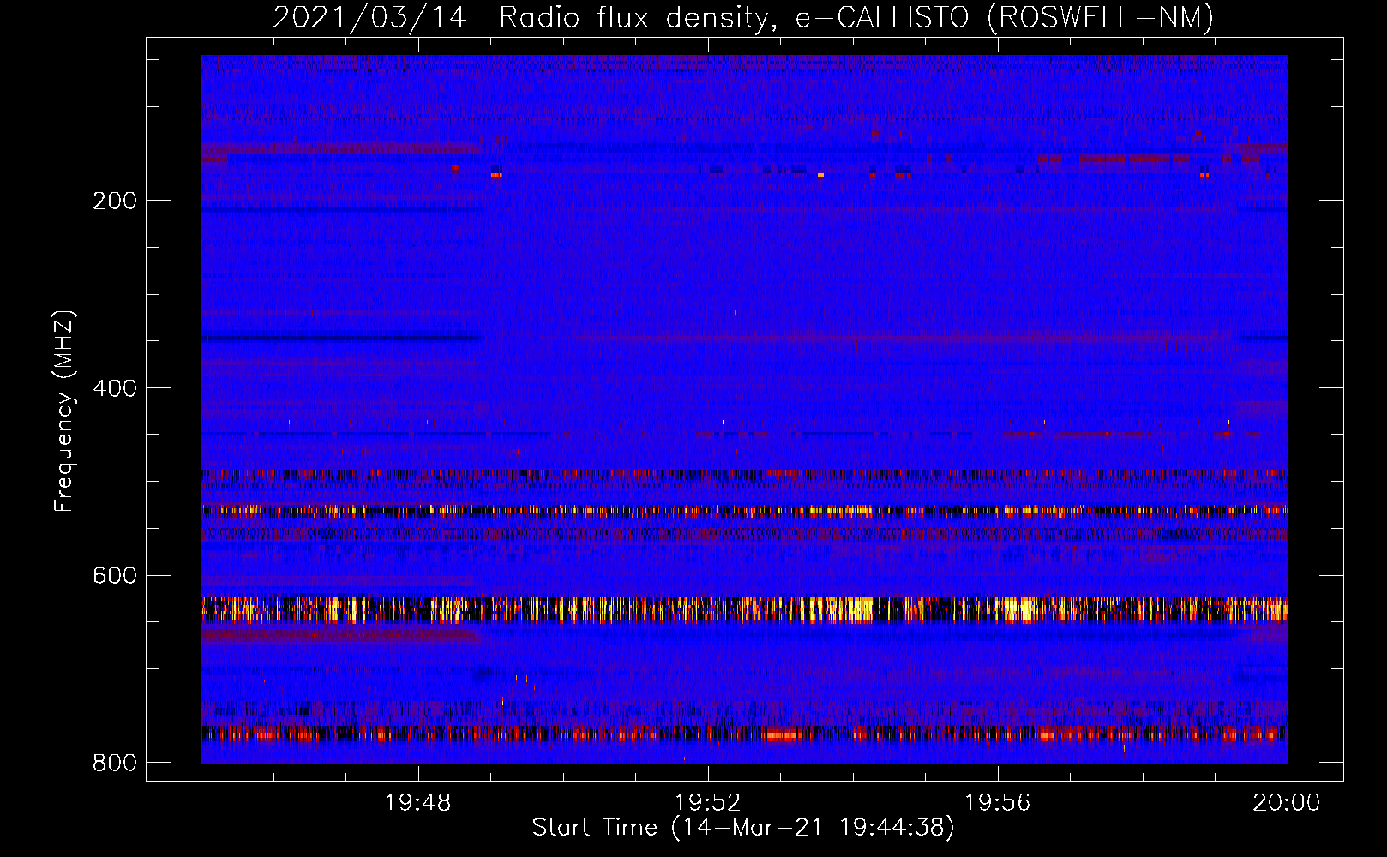Click the '20:00' time tick label
Image resolution: width=1387 pixels, height=857 pixels.
click(1287, 803)
